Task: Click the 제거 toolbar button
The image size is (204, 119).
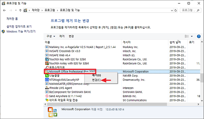Action: [62, 36]
